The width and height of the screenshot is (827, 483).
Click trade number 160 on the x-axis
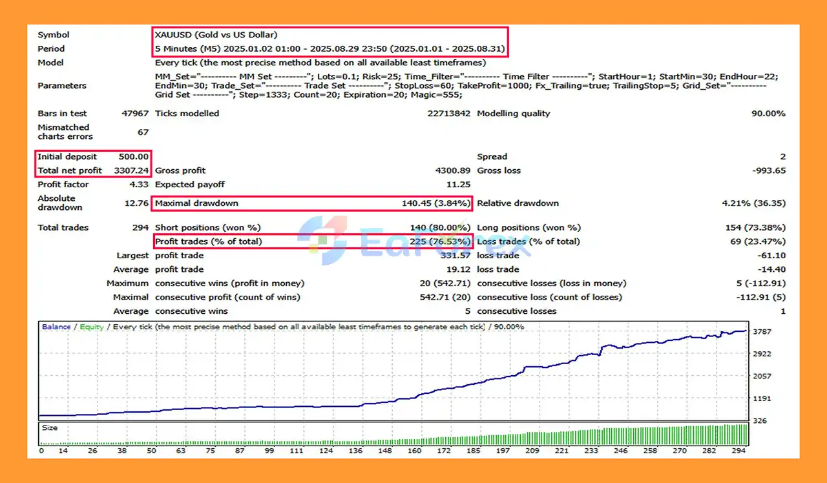(415, 451)
